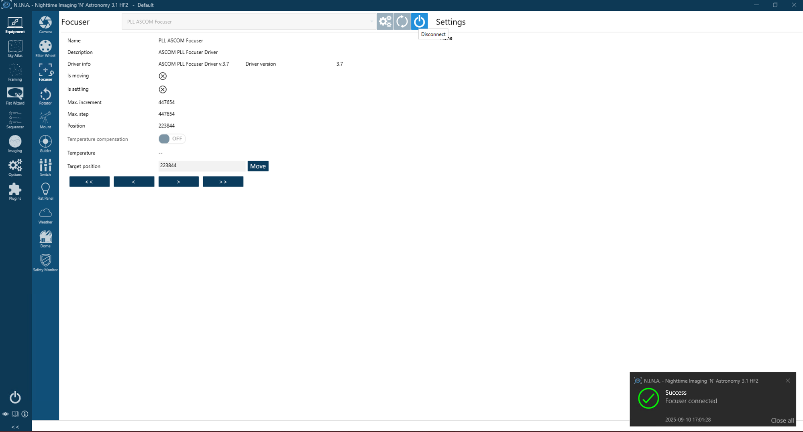Open the Framing assistant

pos(15,73)
